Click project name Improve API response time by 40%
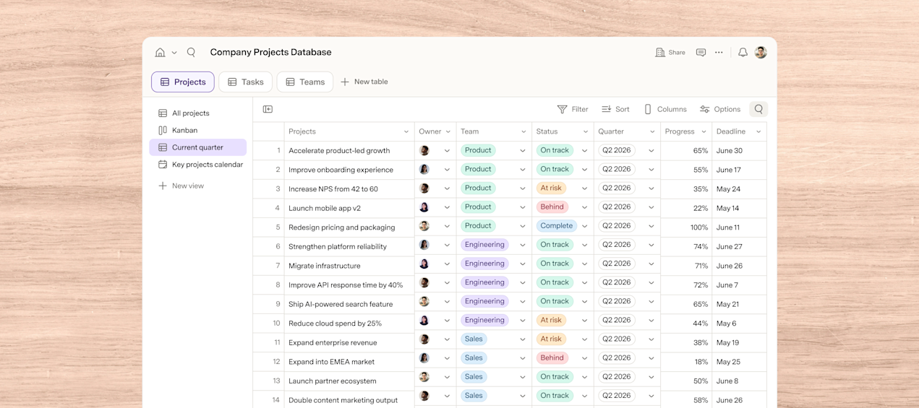The height and width of the screenshot is (408, 919). [346, 285]
